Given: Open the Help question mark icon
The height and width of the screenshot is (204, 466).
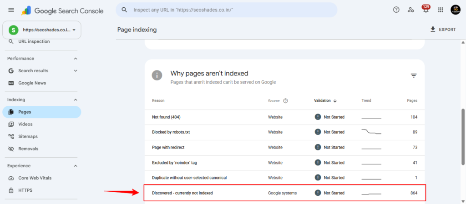Looking at the screenshot, I should tap(396, 10).
